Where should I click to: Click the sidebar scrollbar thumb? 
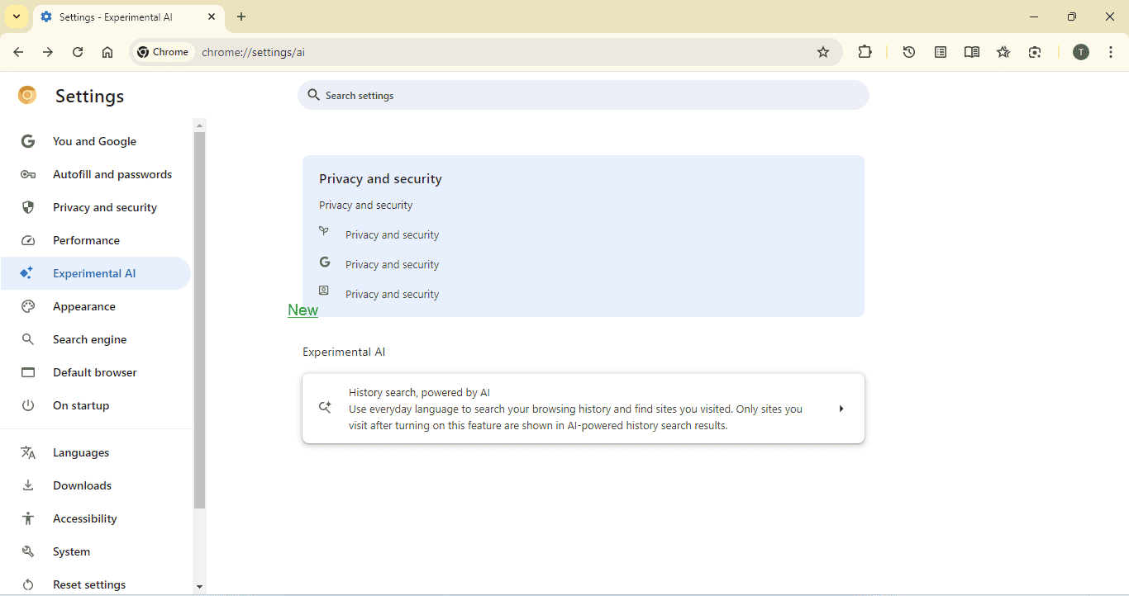tap(199, 320)
